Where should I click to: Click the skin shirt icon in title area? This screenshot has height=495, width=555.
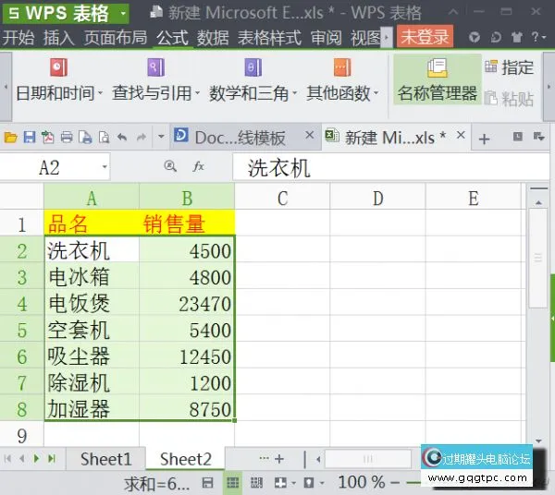[517, 37]
